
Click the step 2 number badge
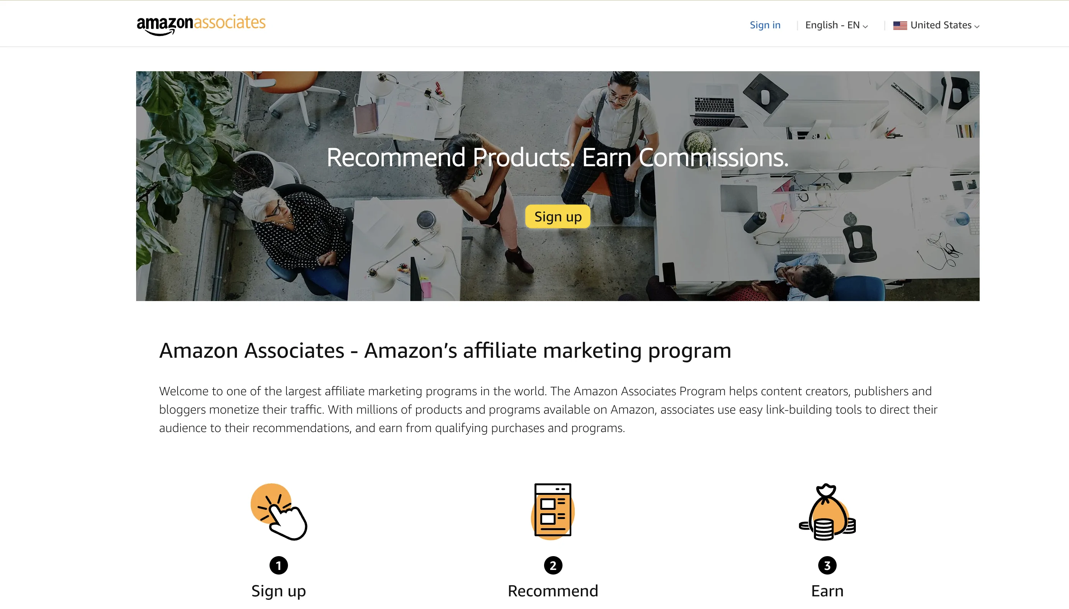coord(553,565)
